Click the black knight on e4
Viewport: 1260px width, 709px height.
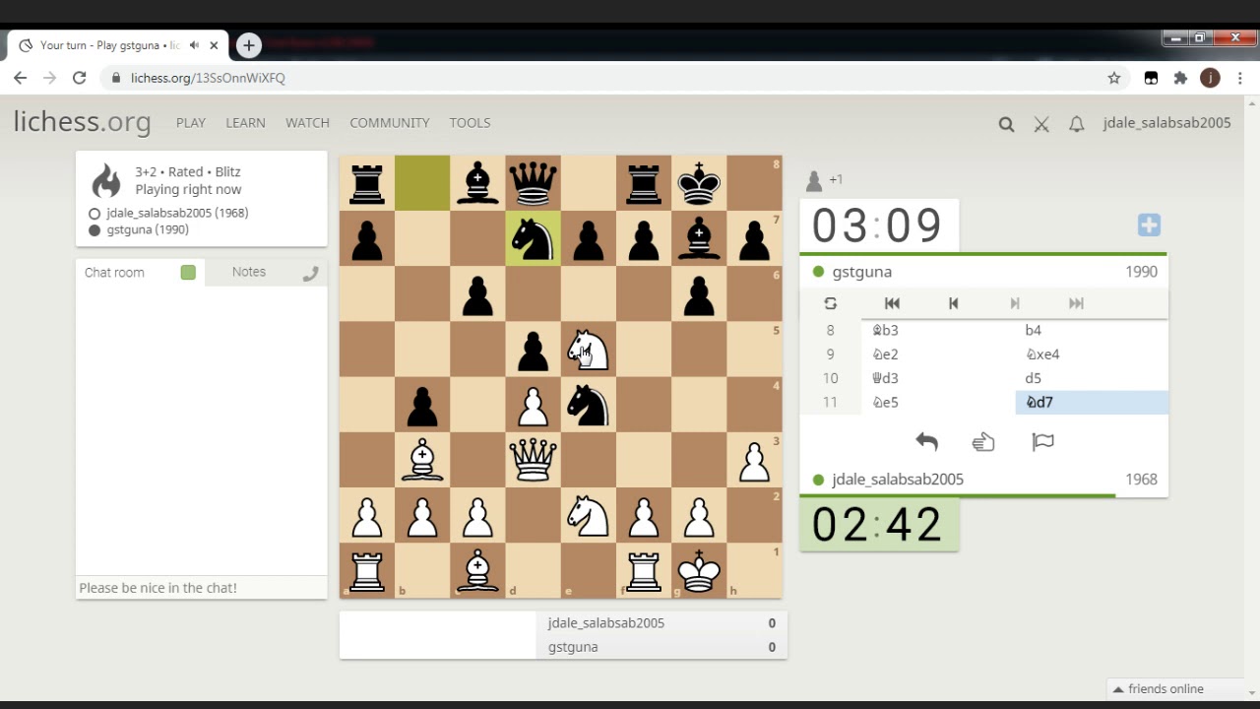click(x=588, y=405)
